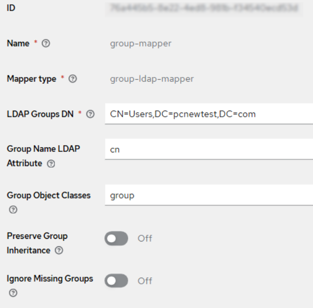313x308 pixels.
Task: Click the Off label beside Ignore Missing Groups
Action: (x=145, y=281)
